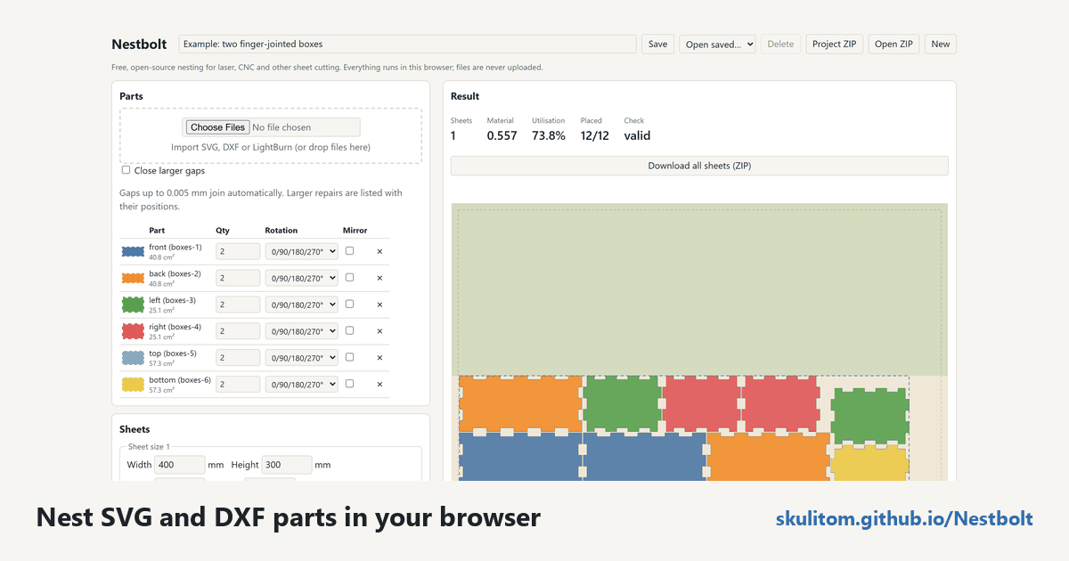Image resolution: width=1069 pixels, height=561 pixels.
Task: Click the 'Utilisation 73.8%' statistic
Action: tap(549, 129)
